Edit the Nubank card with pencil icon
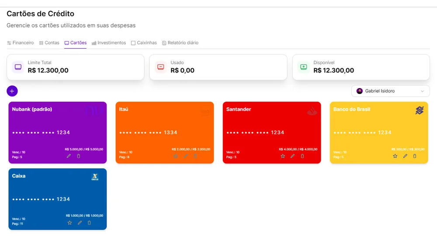 point(69,156)
